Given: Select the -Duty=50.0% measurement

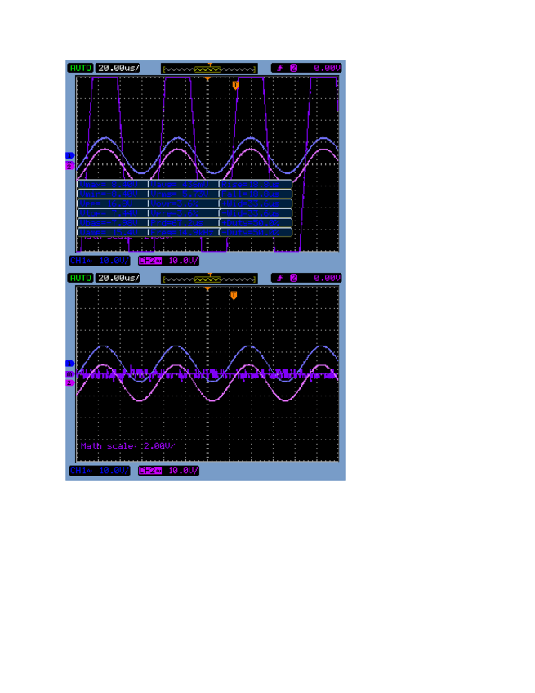Looking at the screenshot, I should tap(256, 232).
